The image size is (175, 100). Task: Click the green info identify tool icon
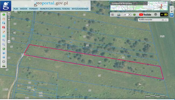tap(4, 15)
